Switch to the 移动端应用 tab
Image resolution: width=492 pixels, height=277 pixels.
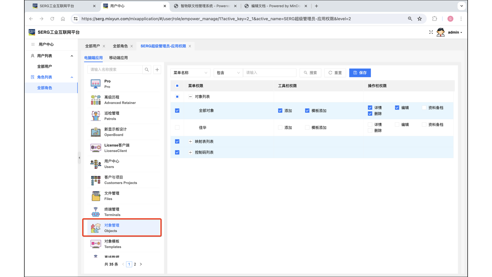(x=118, y=58)
